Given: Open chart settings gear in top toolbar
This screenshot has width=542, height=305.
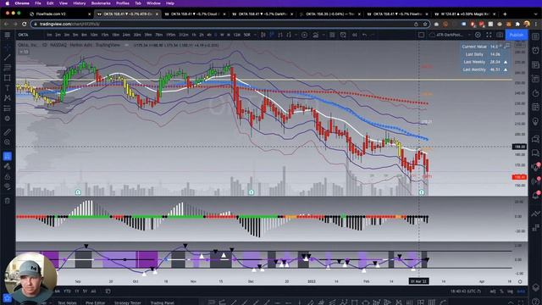Looking at the screenshot, I should tap(478, 35).
